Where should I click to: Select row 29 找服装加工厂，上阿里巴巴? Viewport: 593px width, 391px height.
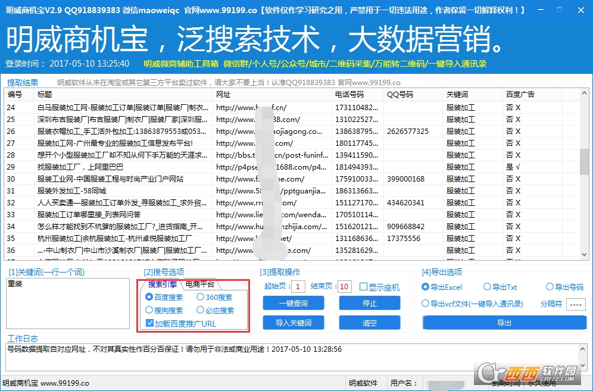(x=80, y=167)
